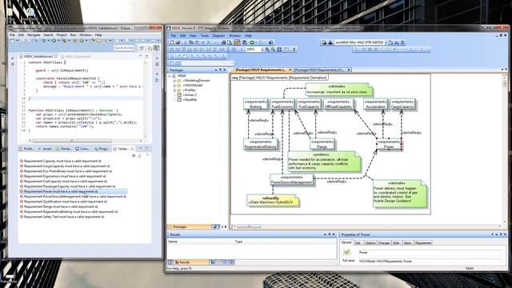Viewport: 512px width, 288px height.
Task: Click Debug icon in Eclipse toolbar
Action: click(44, 41)
